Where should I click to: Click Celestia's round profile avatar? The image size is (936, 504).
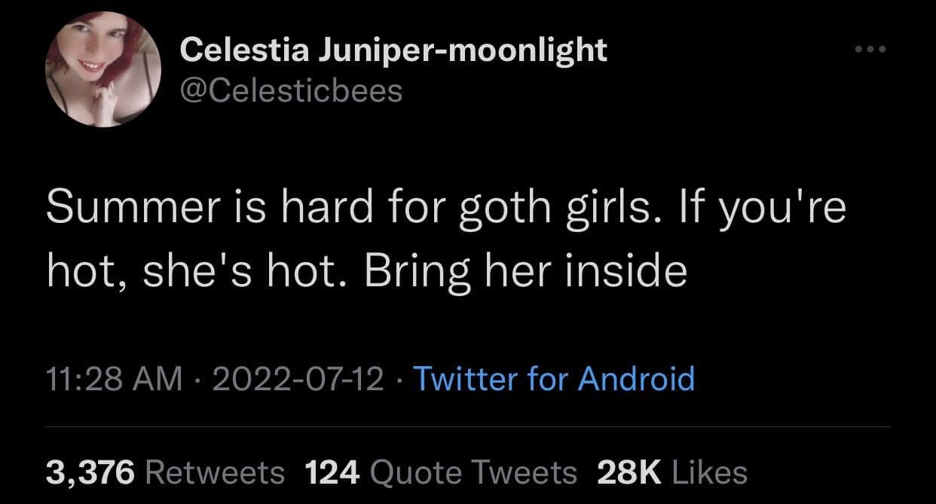pyautogui.click(x=104, y=70)
